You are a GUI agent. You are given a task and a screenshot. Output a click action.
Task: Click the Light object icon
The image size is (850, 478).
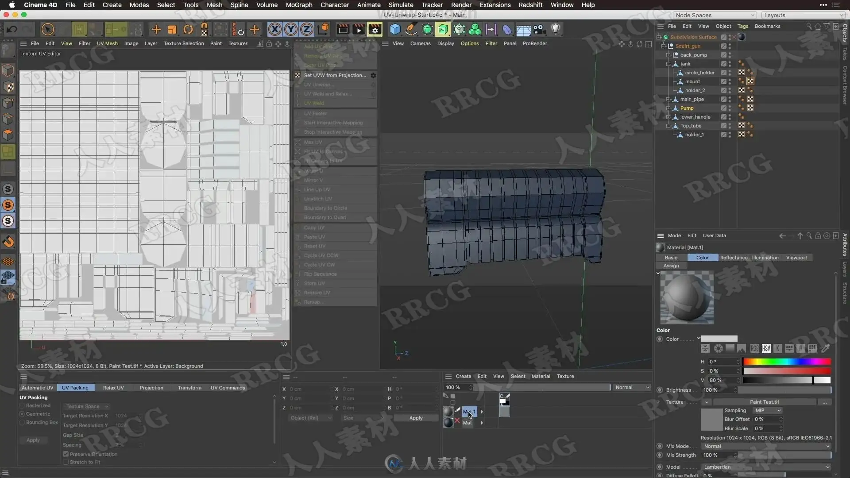point(555,30)
